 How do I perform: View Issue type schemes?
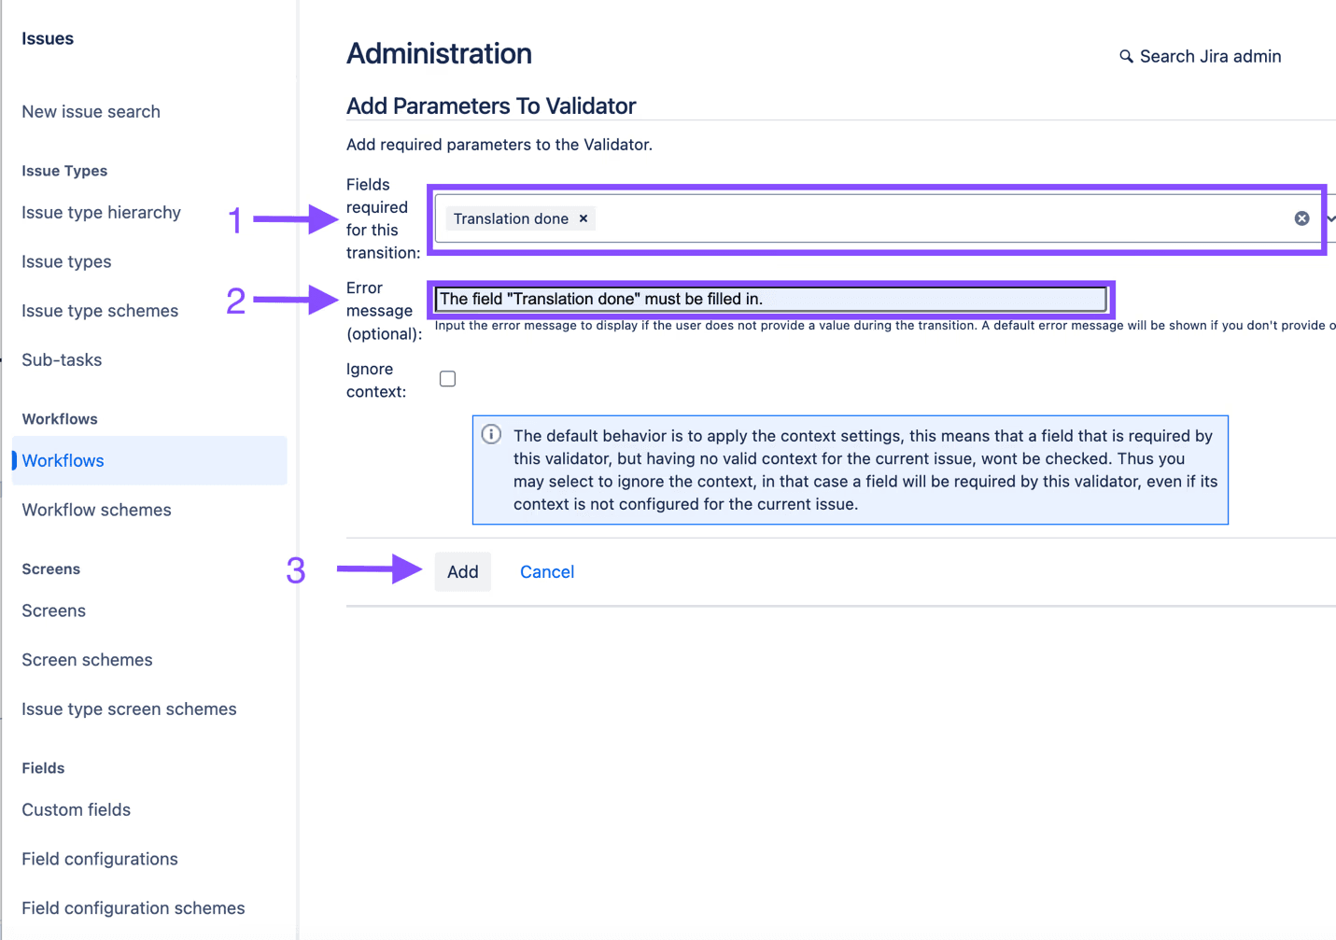coord(98,310)
